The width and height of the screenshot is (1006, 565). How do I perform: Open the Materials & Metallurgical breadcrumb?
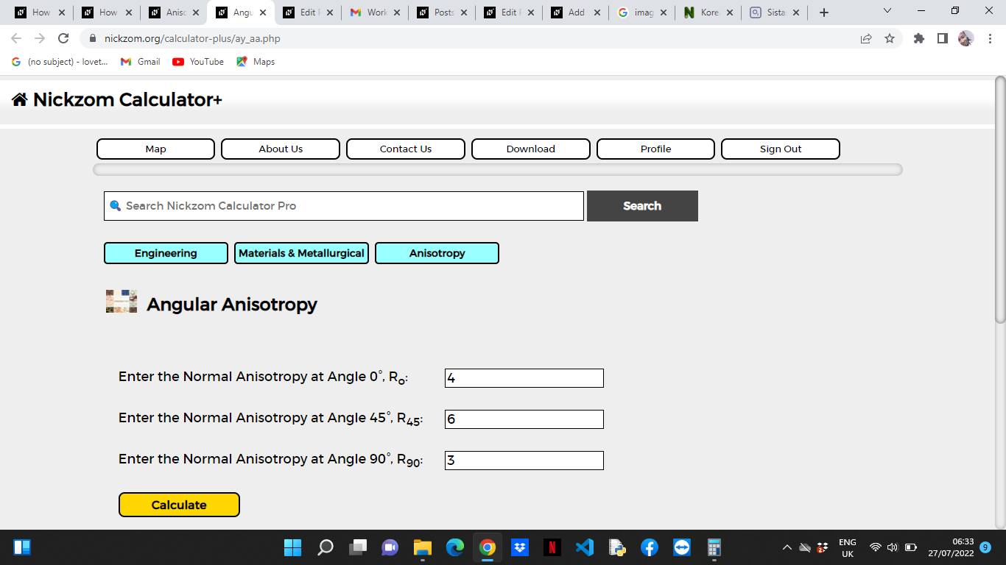(301, 253)
